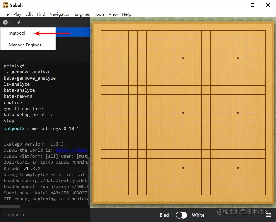
Task: Minimize the Sabaki window
Action: click(237, 5)
